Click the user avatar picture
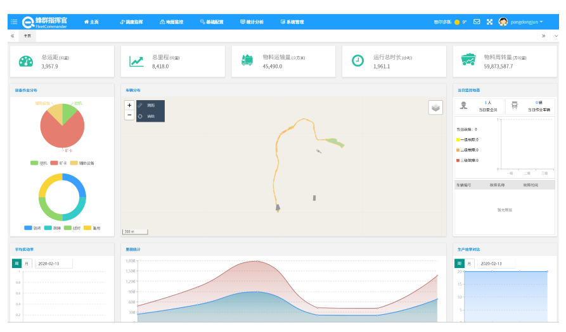 (x=503, y=22)
